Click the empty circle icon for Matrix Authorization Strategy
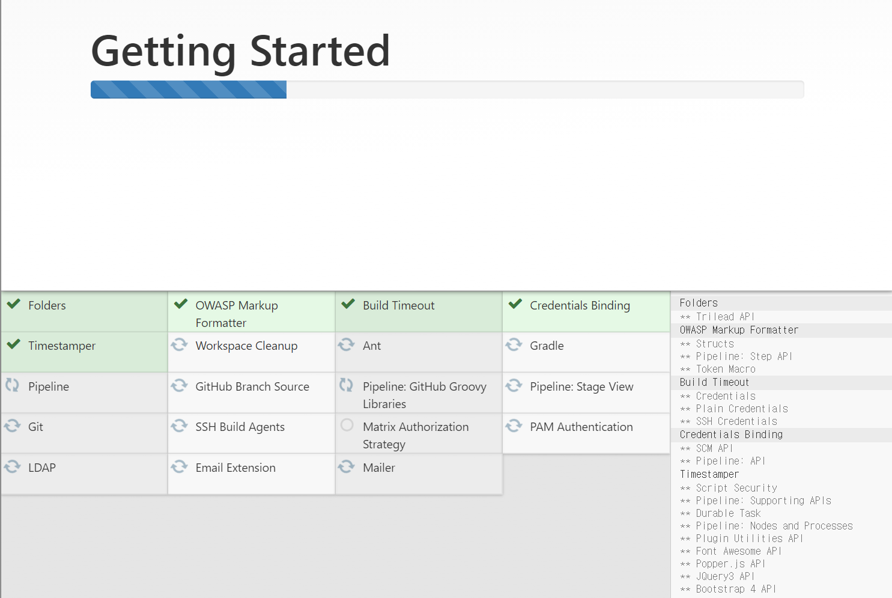Viewport: 892px width, 598px height. [347, 425]
